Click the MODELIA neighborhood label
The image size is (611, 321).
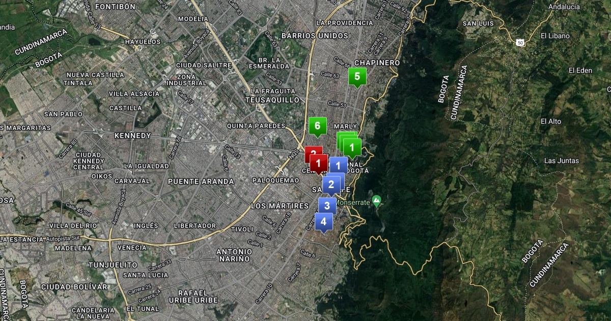click(x=193, y=19)
